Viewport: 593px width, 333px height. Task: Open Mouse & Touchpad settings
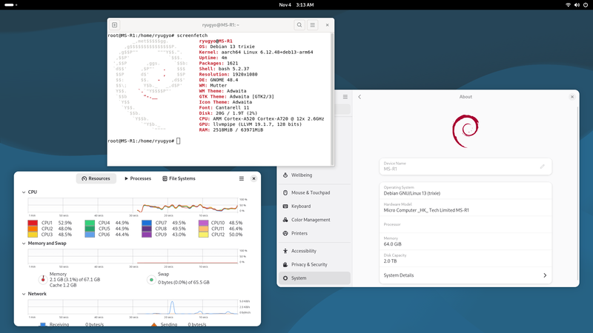tap(314, 192)
